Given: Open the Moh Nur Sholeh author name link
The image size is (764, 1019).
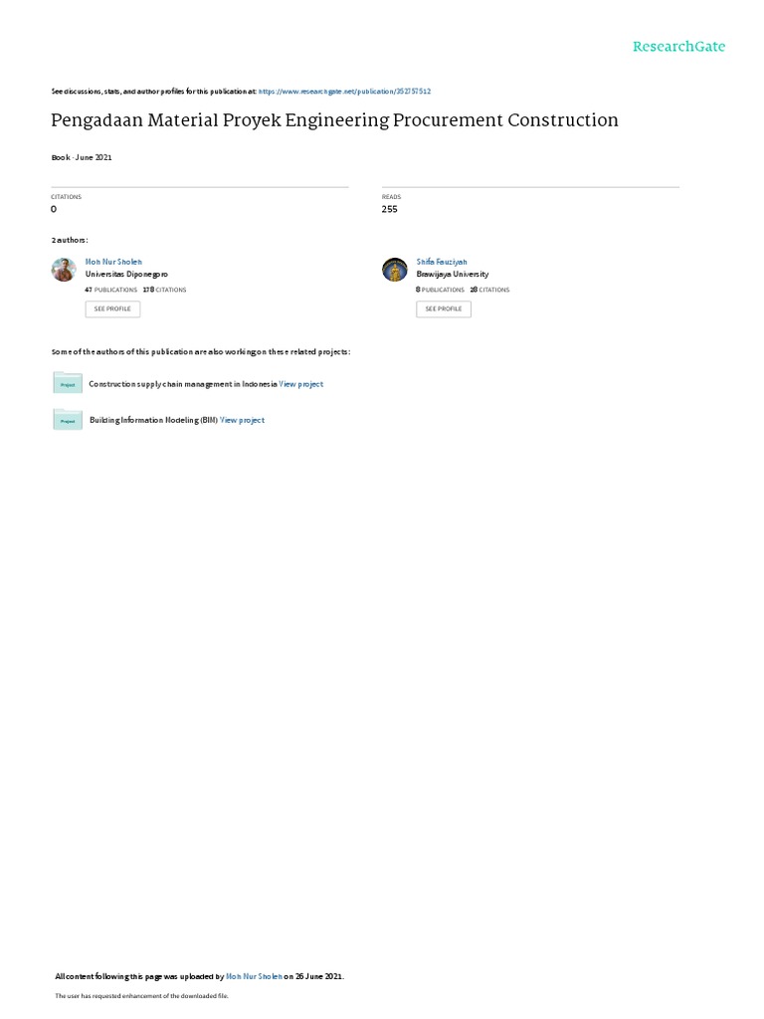Looking at the screenshot, I should click(x=113, y=262).
